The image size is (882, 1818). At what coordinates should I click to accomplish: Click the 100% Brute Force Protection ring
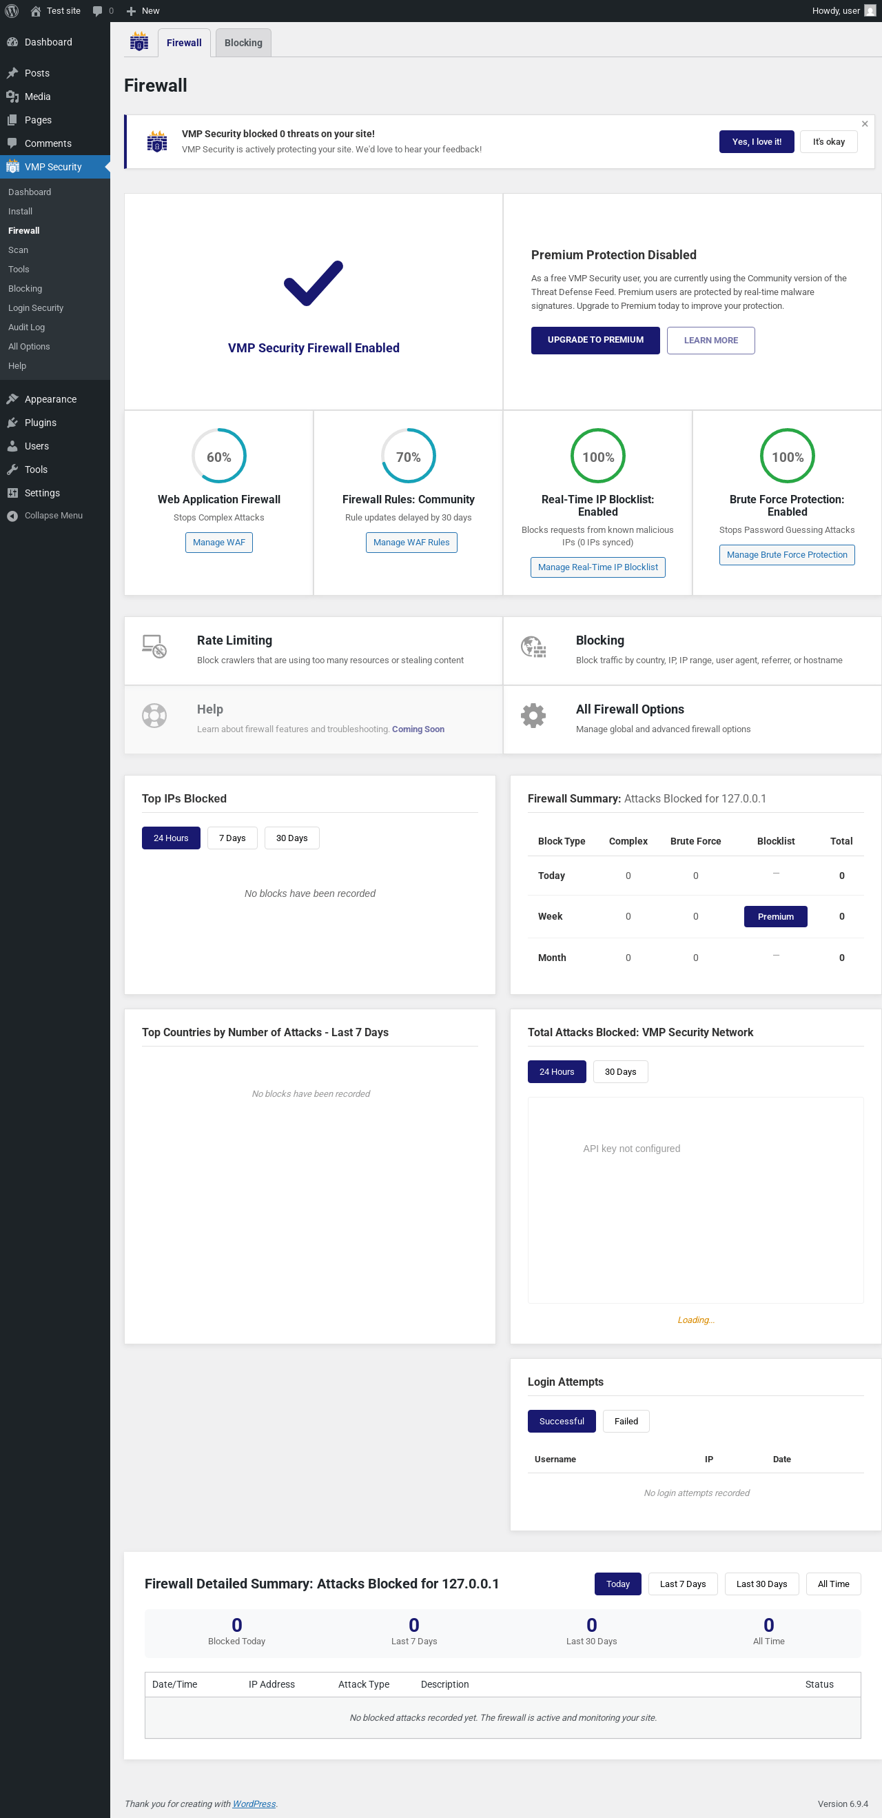click(x=788, y=456)
